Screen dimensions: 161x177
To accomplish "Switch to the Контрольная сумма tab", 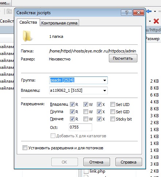I will click(x=59, y=23).
